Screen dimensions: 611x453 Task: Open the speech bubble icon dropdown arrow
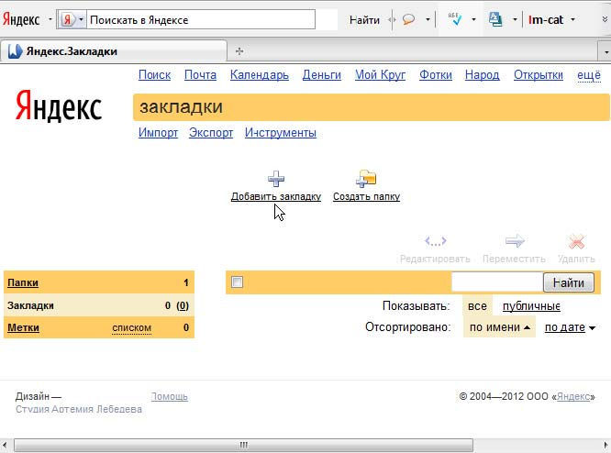(x=428, y=19)
